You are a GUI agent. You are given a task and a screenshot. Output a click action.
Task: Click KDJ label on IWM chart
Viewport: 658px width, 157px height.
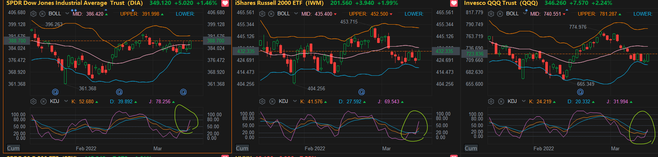(x=283, y=101)
